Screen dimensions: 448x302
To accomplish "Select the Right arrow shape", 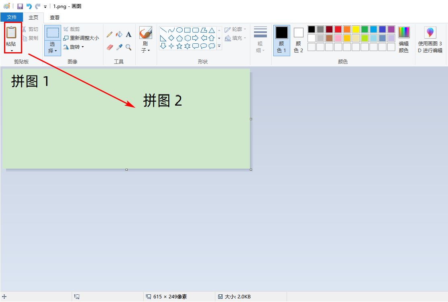I will point(196,38).
